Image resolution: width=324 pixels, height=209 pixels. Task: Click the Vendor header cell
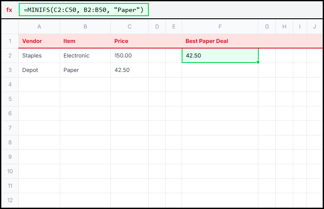tap(39, 41)
